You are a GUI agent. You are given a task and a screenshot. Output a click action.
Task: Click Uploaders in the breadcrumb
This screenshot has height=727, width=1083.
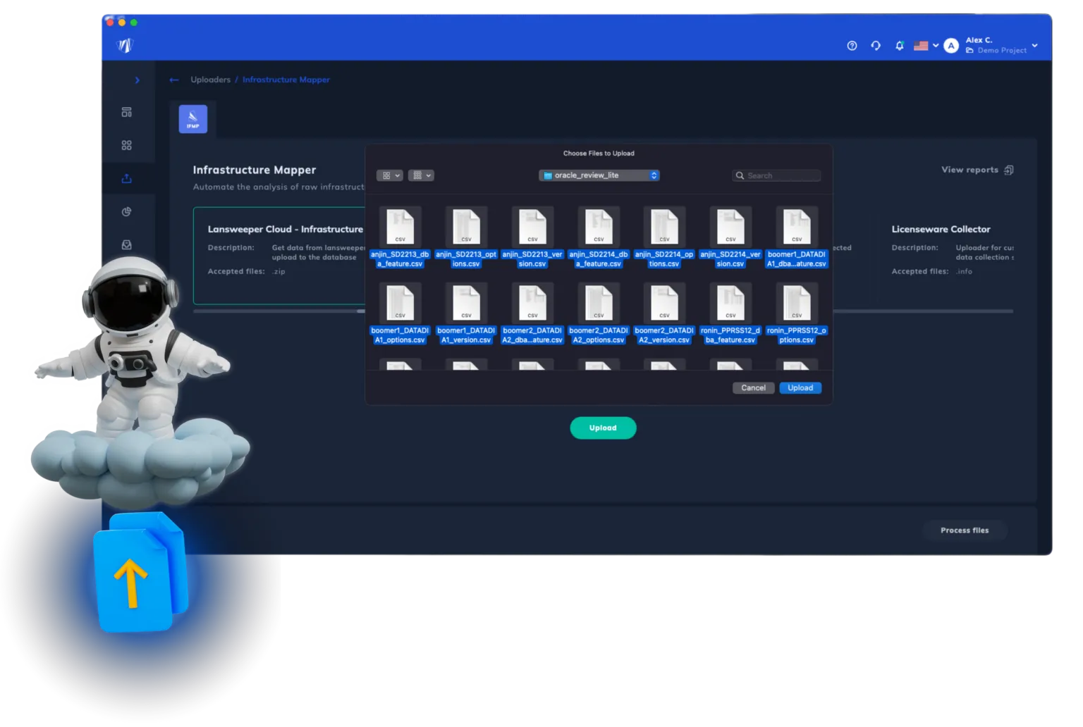pyautogui.click(x=210, y=80)
